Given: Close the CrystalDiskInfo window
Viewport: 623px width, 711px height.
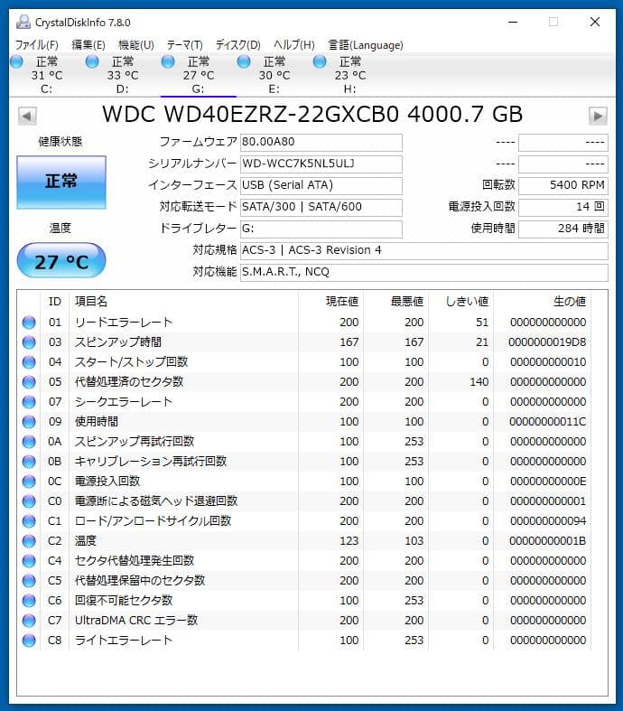Looking at the screenshot, I should 595,22.
